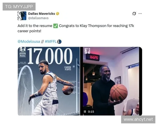Screen dimensions: 158x126
Task: Open the www.ahcyt.net watermark link
Action: pos(138,119)
